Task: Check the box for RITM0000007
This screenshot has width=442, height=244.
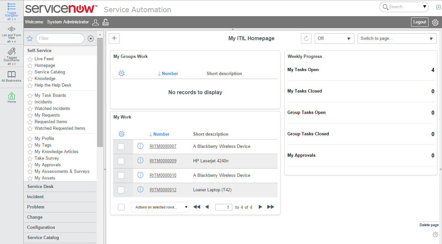Action: 121,147
